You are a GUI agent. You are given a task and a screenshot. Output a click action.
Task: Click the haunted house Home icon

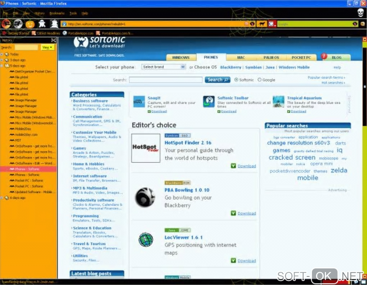coord(54,24)
